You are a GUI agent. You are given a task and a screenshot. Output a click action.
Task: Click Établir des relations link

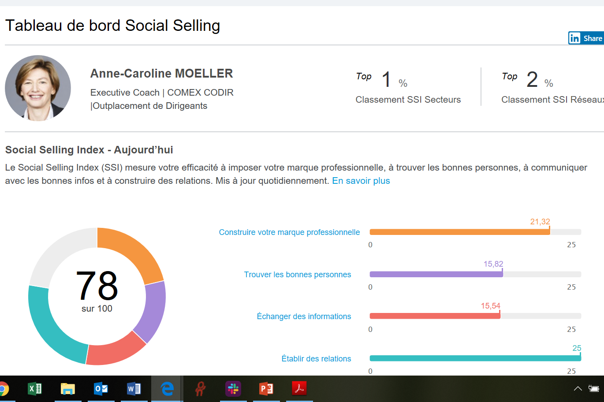(x=316, y=359)
